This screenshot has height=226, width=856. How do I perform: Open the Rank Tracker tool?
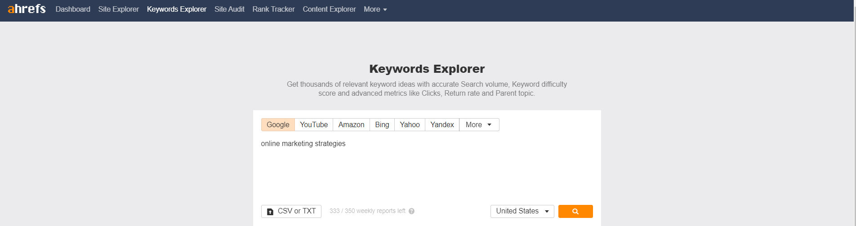tap(273, 9)
